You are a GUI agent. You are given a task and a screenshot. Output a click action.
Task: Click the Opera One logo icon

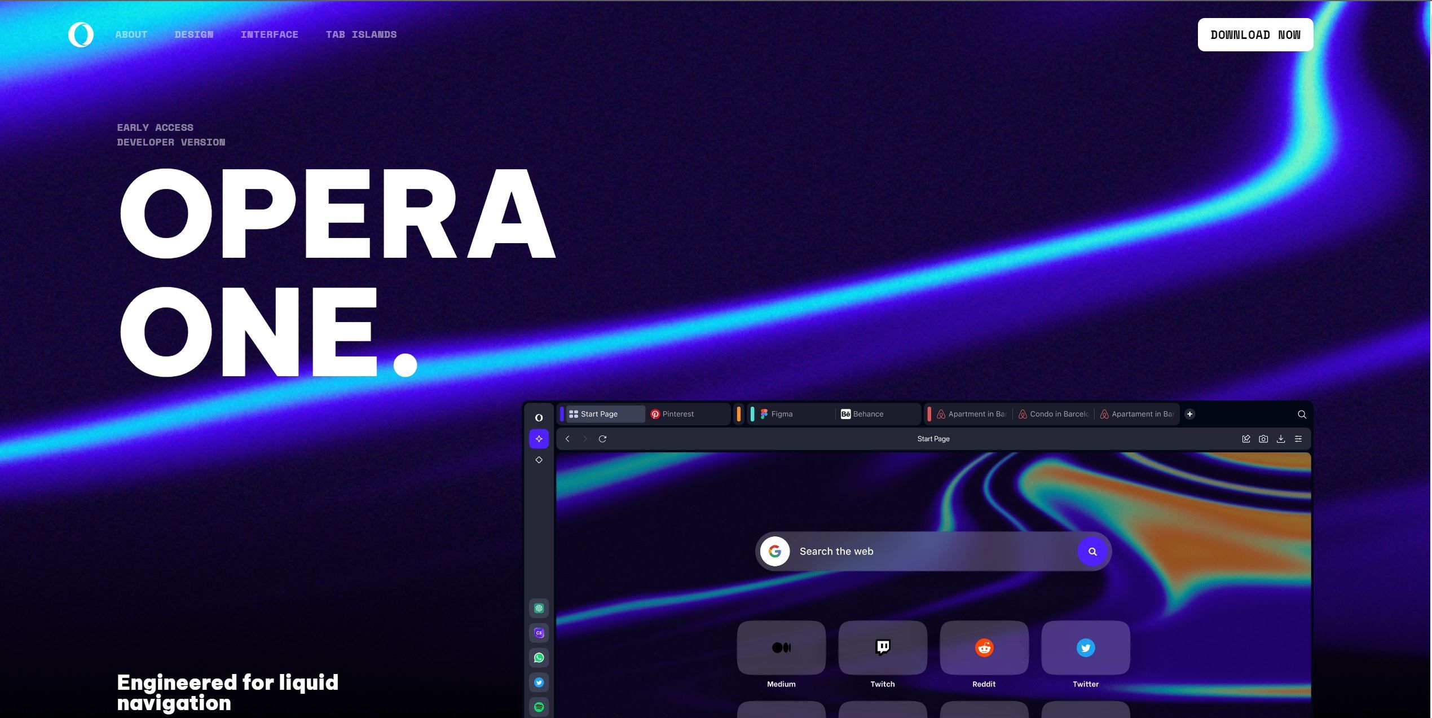(81, 33)
